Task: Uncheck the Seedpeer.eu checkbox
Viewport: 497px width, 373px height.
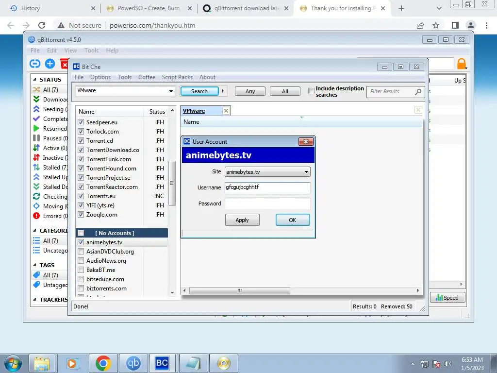Action: (81, 122)
